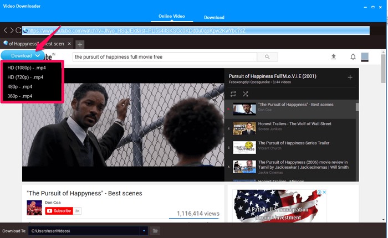Expand the download path dropdown arrow
The height and width of the screenshot is (238, 388).
144,231
